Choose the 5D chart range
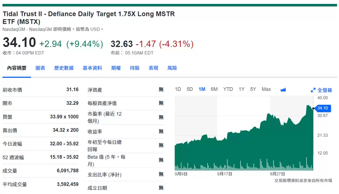This screenshot has width=339, height=194. 190,89
